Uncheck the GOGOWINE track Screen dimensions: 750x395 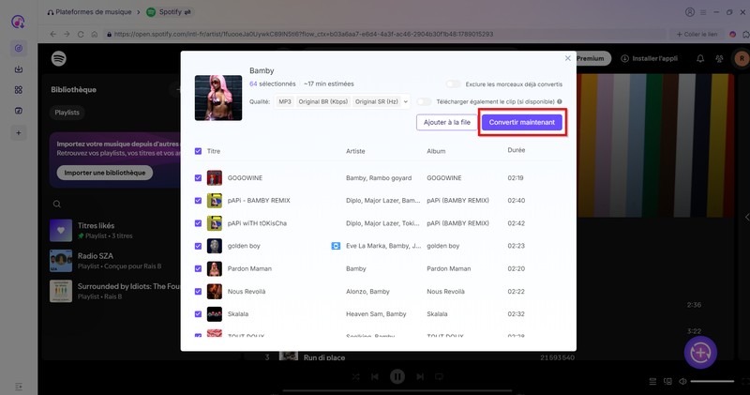198,177
